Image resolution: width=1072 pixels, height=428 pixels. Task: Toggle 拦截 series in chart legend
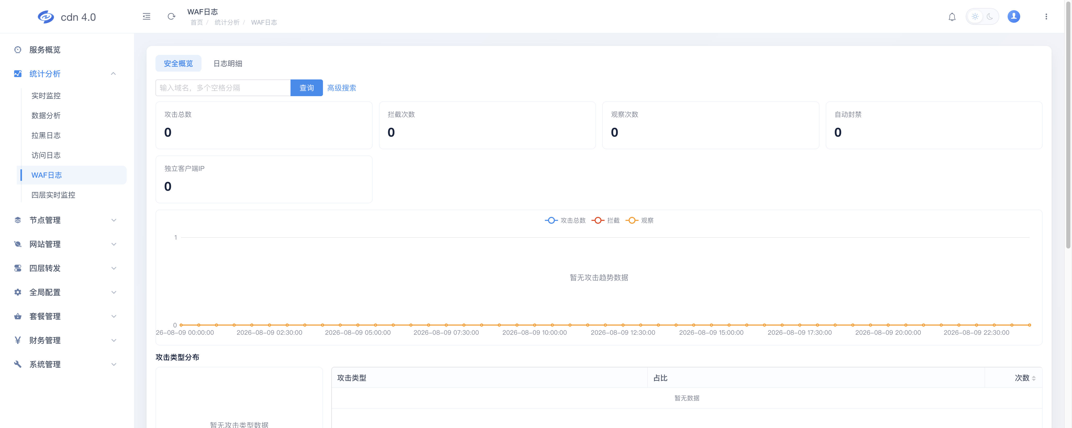tap(606, 221)
